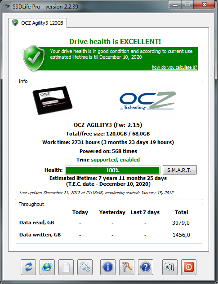Click the large green shield checkmark icon
This screenshot has width=218, height=284.
point(34,58)
